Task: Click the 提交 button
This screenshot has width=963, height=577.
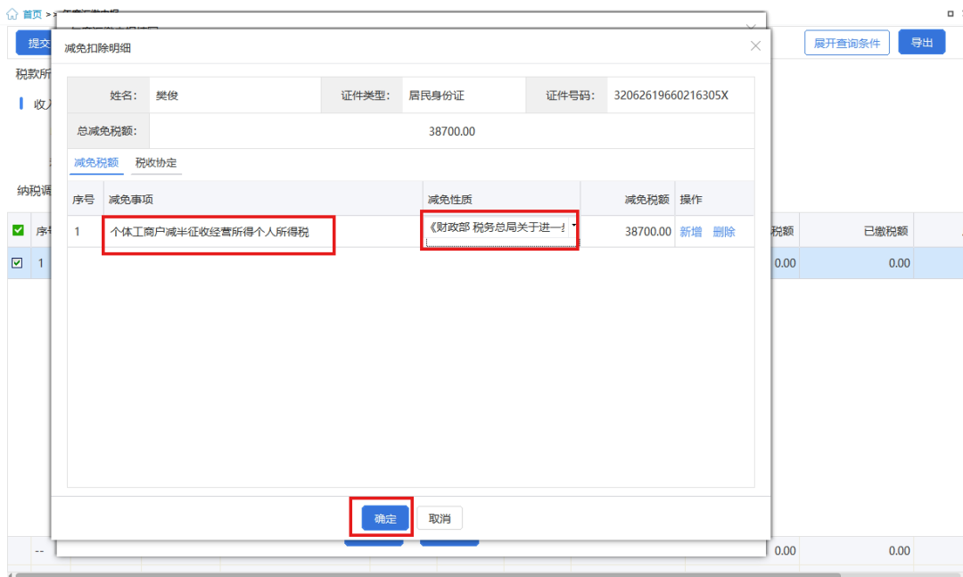Action: pos(36,43)
